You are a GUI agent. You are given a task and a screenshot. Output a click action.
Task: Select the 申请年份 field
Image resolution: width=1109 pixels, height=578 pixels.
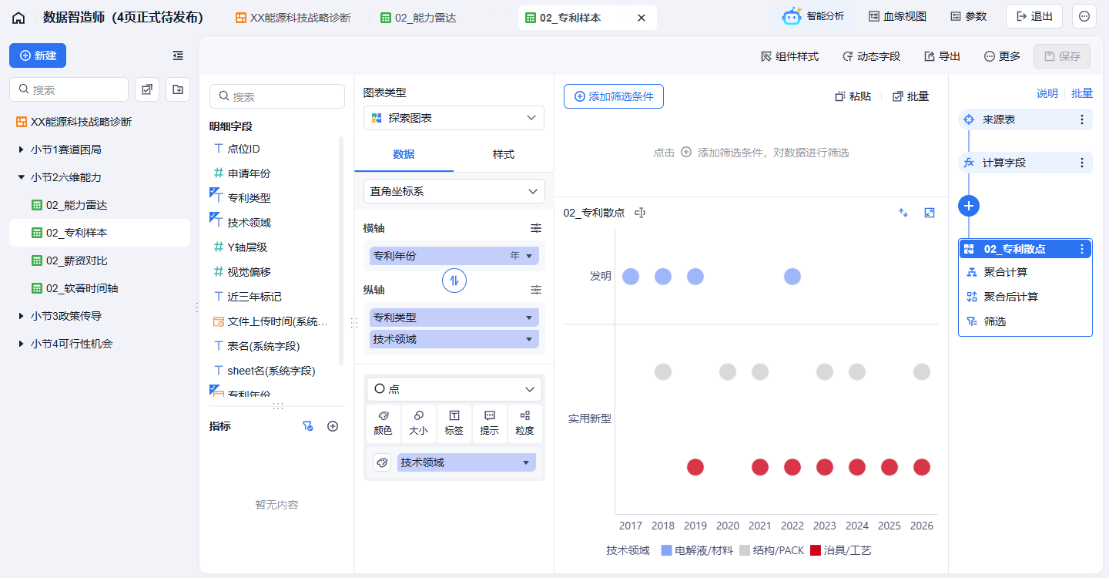coord(249,173)
